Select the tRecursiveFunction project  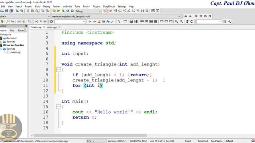(14, 45)
